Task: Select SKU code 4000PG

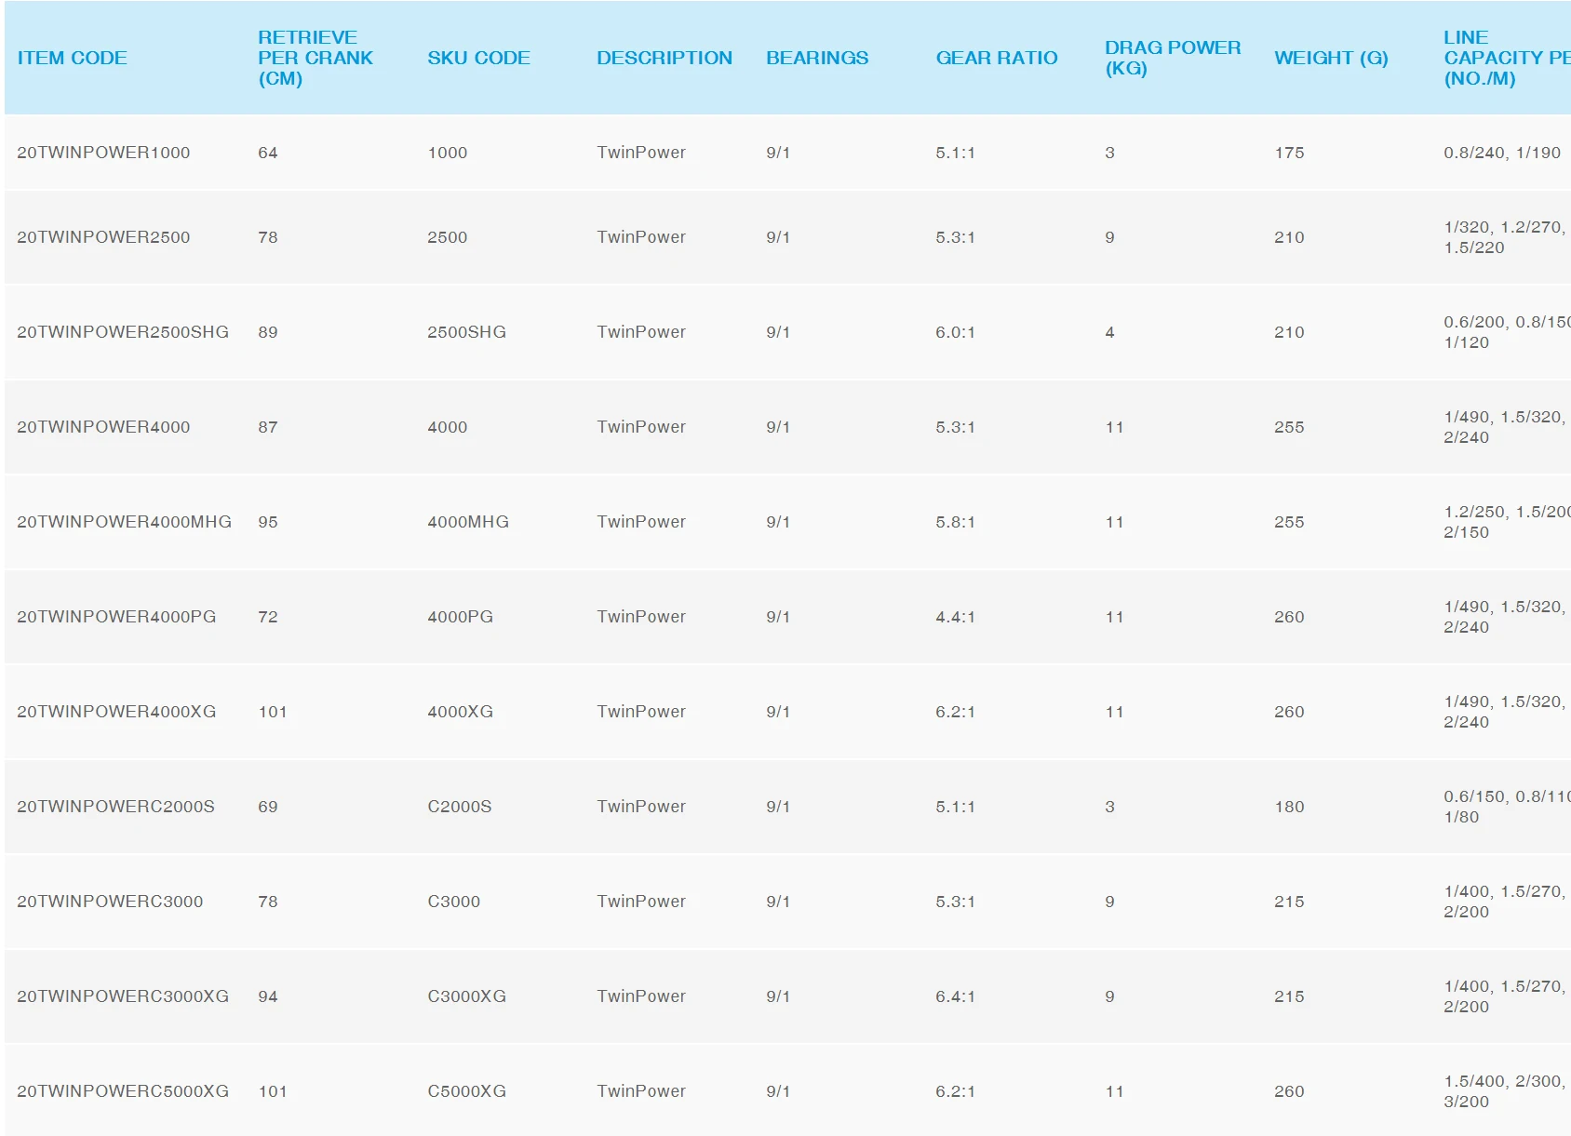Action: [x=460, y=617]
